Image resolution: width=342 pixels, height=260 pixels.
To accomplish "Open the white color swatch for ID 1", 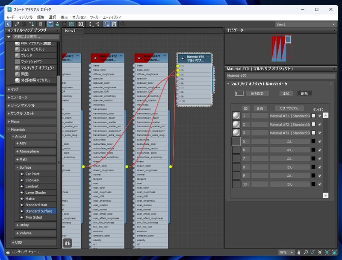I will click(313, 116).
